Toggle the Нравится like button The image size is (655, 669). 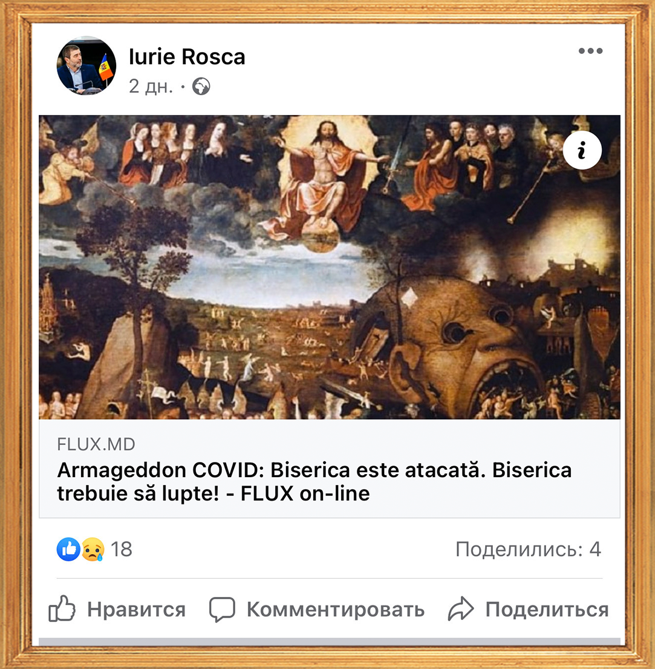(117, 609)
